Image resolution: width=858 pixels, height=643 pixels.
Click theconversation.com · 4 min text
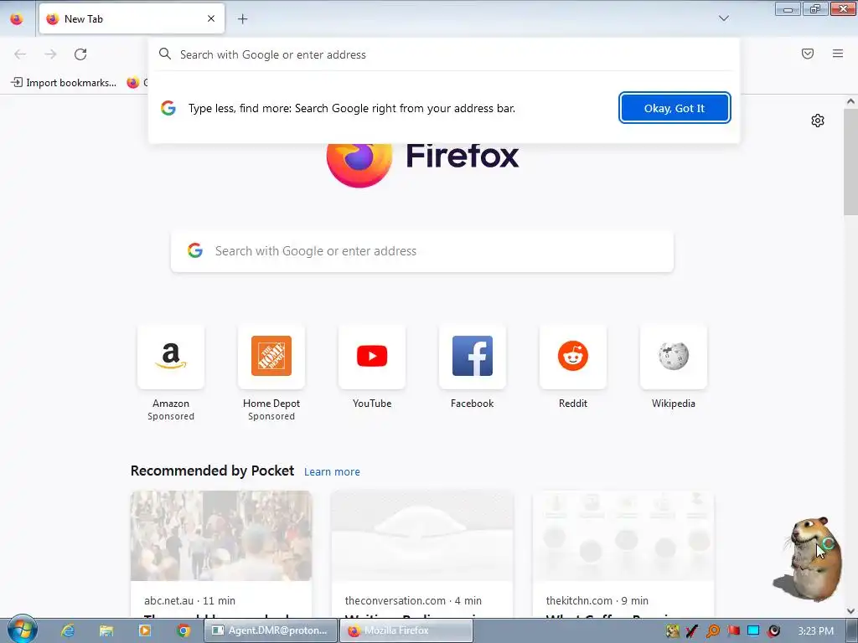click(x=413, y=600)
